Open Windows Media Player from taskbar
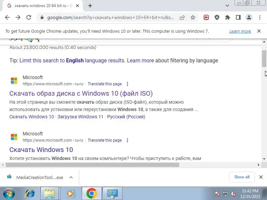267x200 pixels. (x=70, y=193)
